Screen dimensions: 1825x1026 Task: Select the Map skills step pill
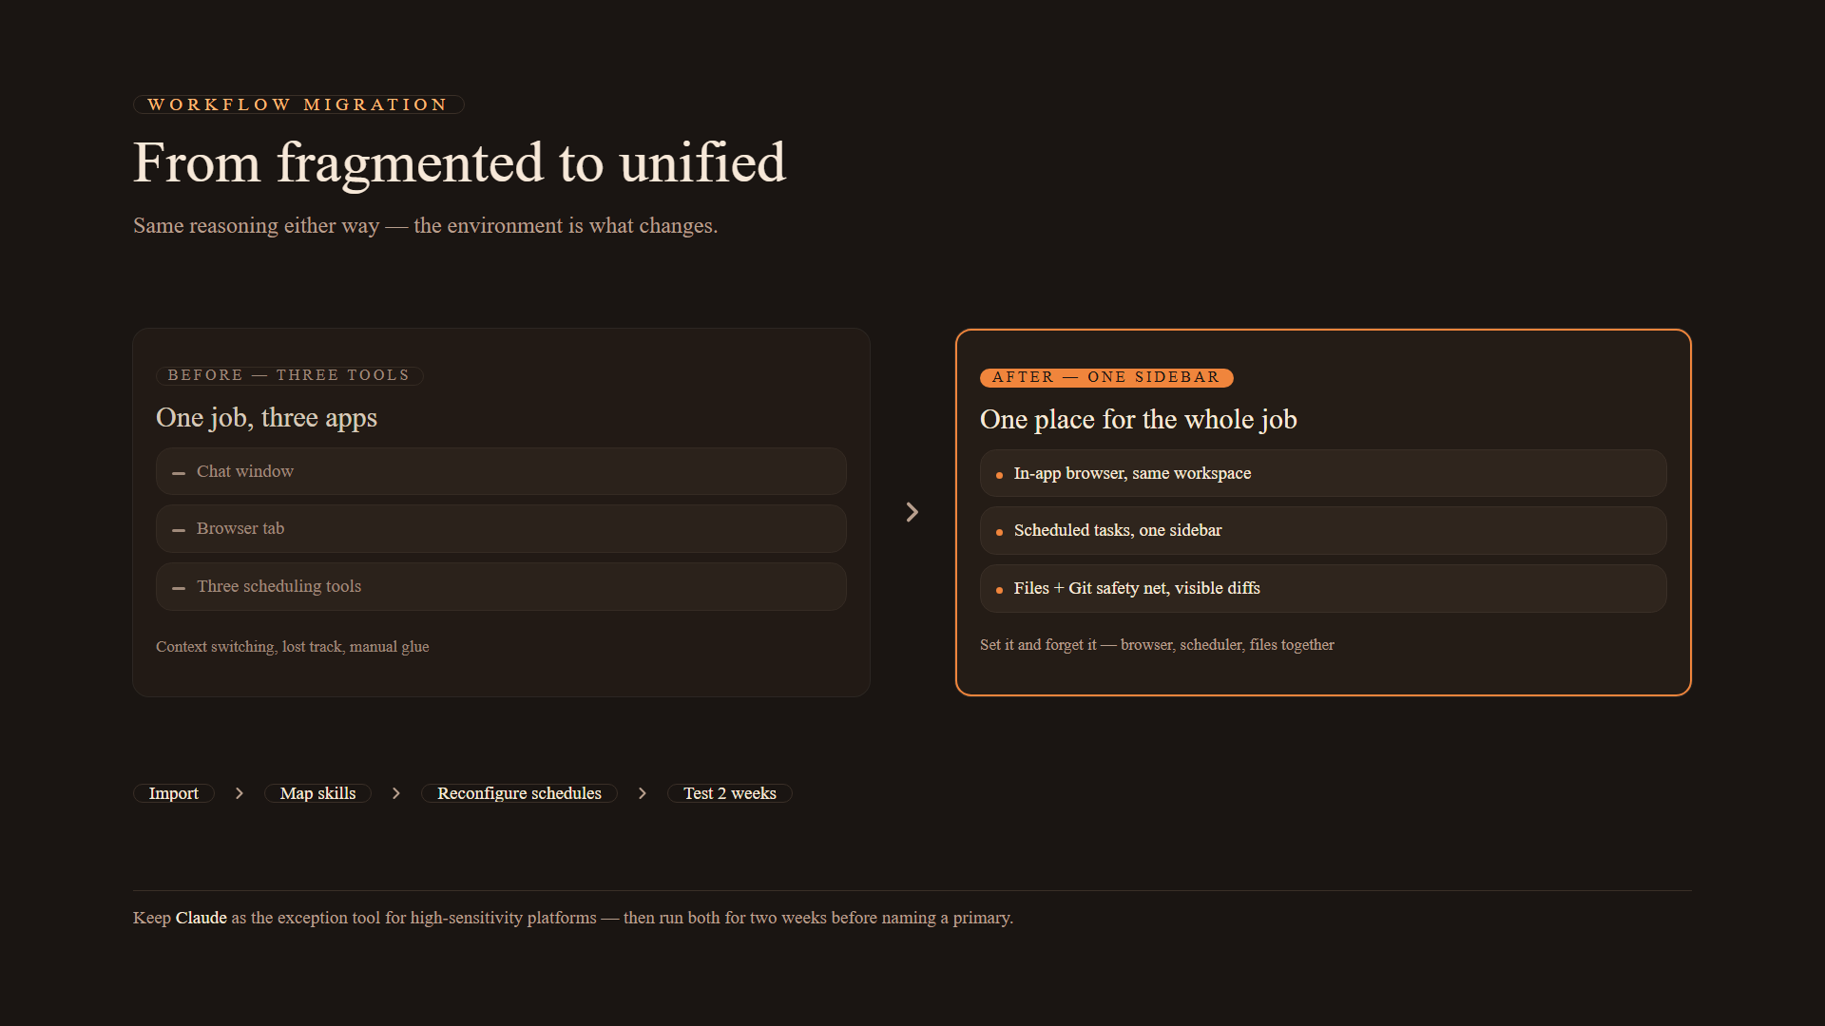(x=317, y=793)
